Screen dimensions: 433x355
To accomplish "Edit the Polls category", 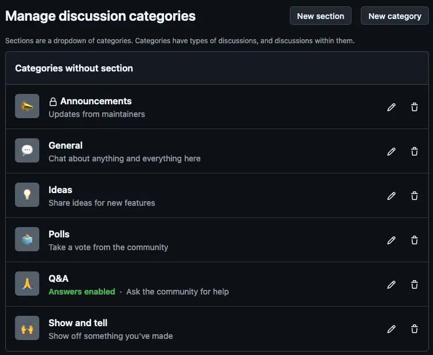I will [391, 240].
